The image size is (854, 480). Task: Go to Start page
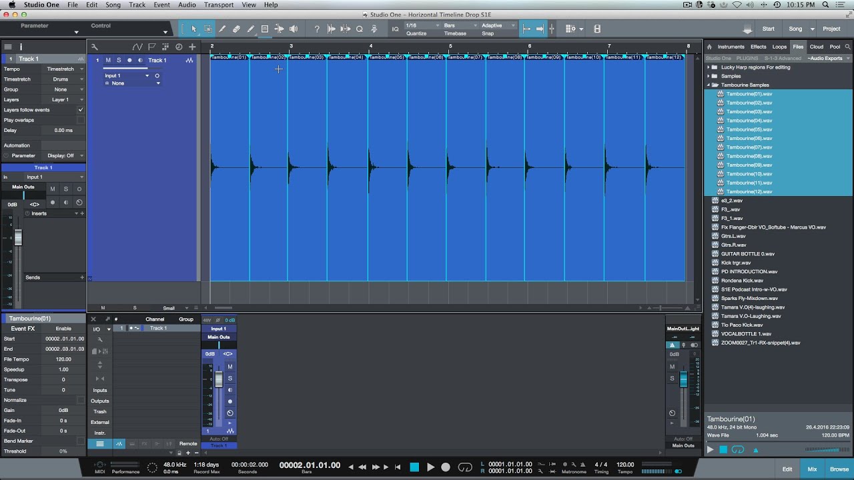pos(769,29)
